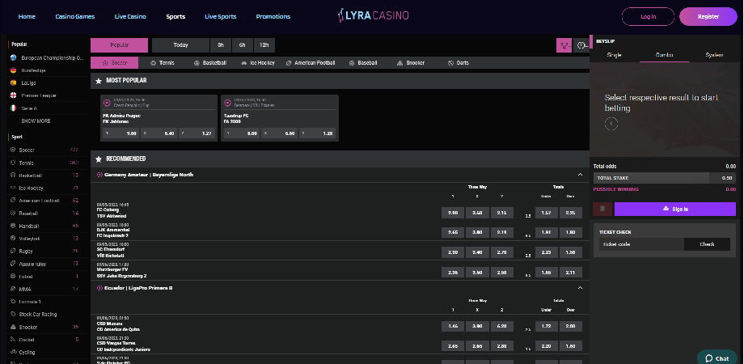Viewport: 744px width, 364px height.
Task: Click the pink icon button beside the clock toggle
Action: pyautogui.click(x=564, y=45)
